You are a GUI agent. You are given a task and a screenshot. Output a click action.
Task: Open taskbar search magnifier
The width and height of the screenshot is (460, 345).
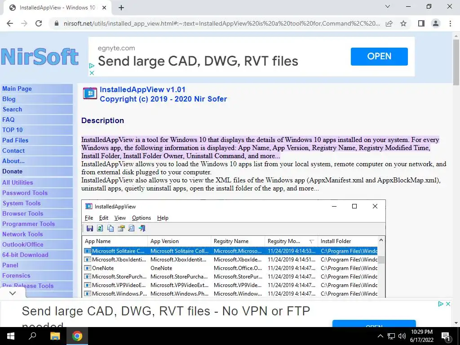(x=32, y=336)
